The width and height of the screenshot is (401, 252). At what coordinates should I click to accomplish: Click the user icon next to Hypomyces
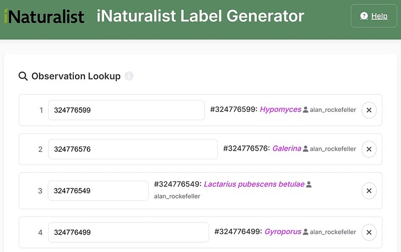[x=306, y=109]
